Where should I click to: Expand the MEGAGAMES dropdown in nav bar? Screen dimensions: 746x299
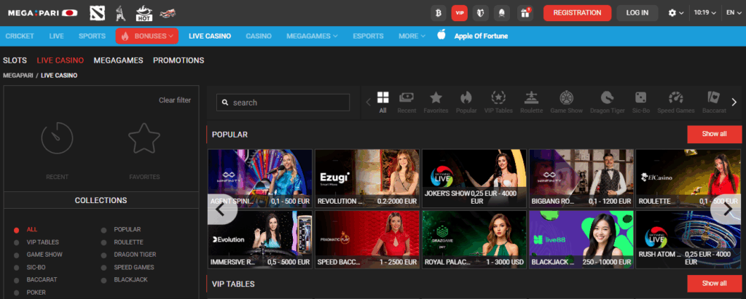tap(312, 36)
